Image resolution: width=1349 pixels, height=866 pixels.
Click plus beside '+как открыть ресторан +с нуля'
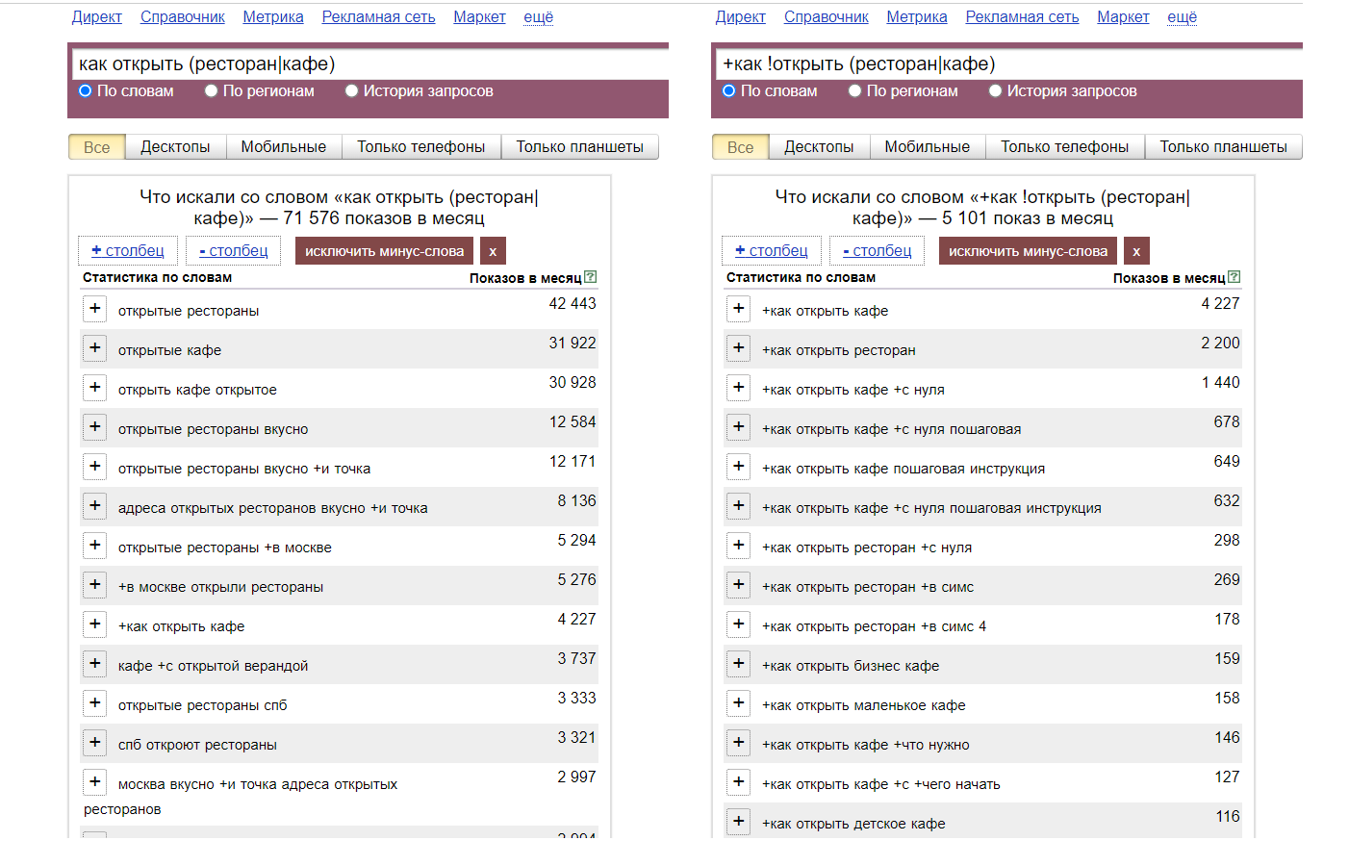pyautogui.click(x=738, y=546)
